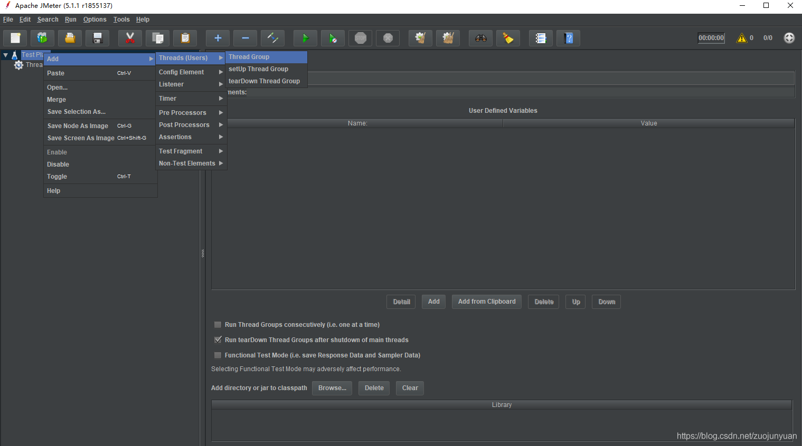
Task: Collapse all nodes with minus icon
Action: [x=246, y=38]
